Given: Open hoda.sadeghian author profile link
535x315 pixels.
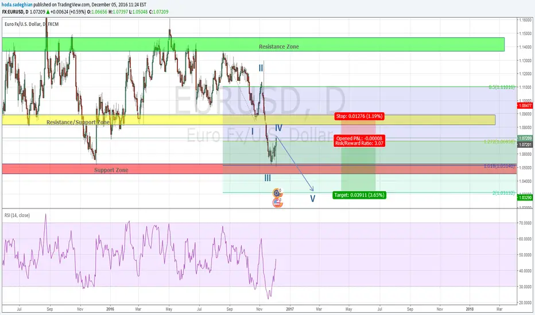Looking at the screenshot, I should [x=17, y=5].
